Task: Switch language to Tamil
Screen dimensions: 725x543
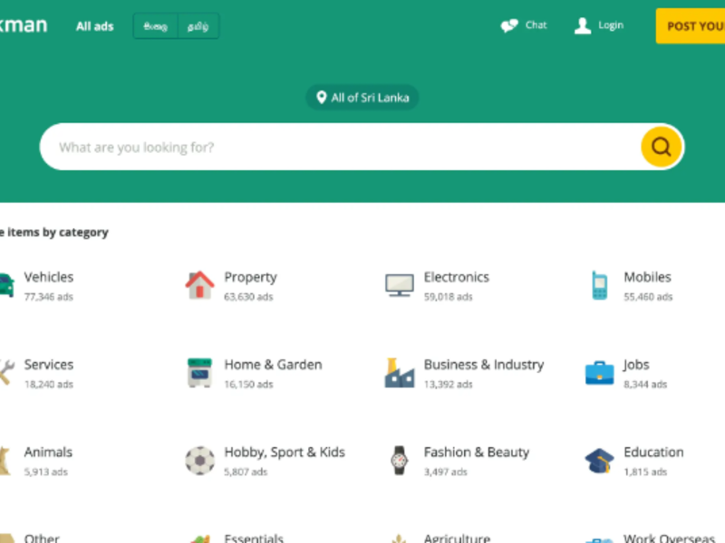Action: pyautogui.click(x=198, y=26)
